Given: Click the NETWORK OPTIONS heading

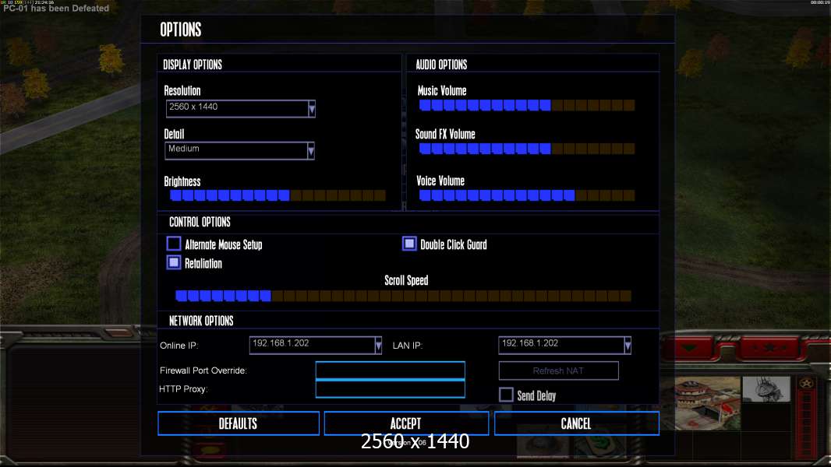Looking at the screenshot, I should [x=201, y=321].
